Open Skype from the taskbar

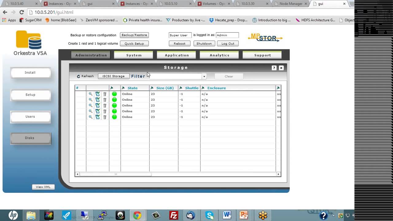[x=210, y=215]
